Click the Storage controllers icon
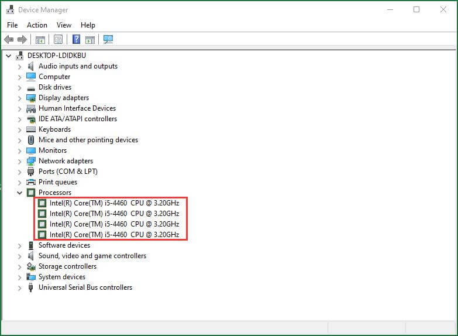The width and height of the screenshot is (458, 336). point(31,266)
